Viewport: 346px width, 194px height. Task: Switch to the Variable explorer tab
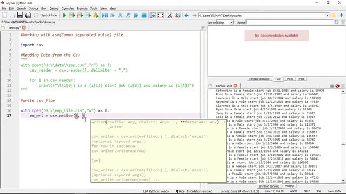click(x=259, y=79)
